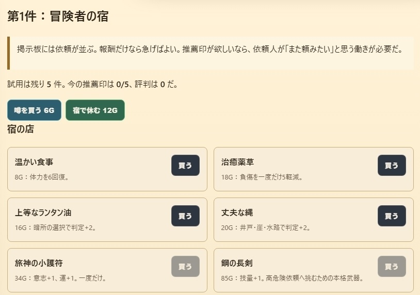Buy the 温かい食事 item
The image size is (420, 295).
185,166
